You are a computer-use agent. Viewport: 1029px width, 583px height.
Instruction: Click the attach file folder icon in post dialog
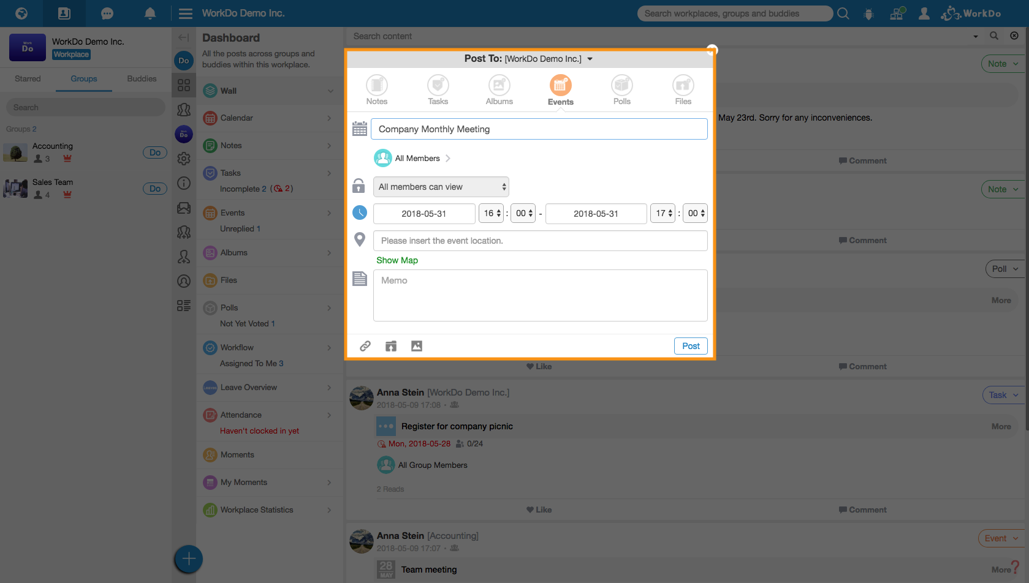coord(391,346)
